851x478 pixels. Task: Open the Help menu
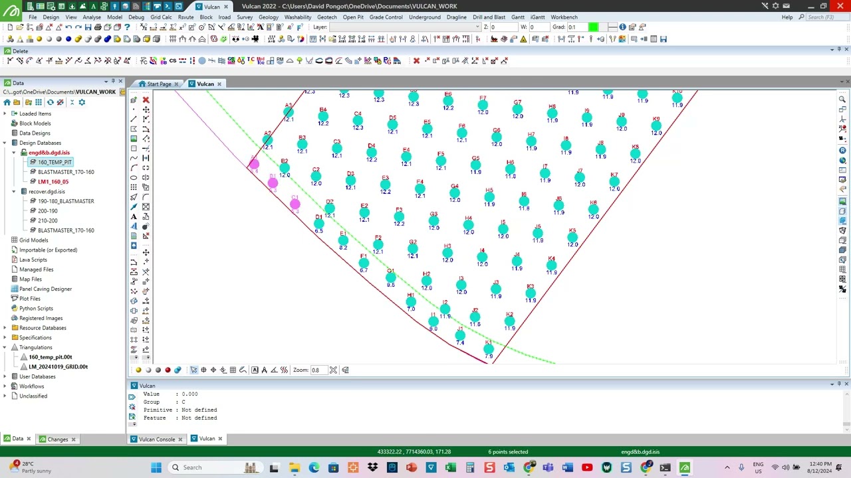point(787,17)
